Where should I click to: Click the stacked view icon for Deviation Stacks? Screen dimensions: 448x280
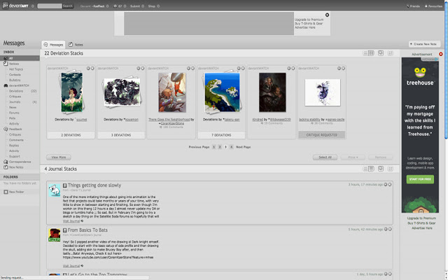point(381,53)
